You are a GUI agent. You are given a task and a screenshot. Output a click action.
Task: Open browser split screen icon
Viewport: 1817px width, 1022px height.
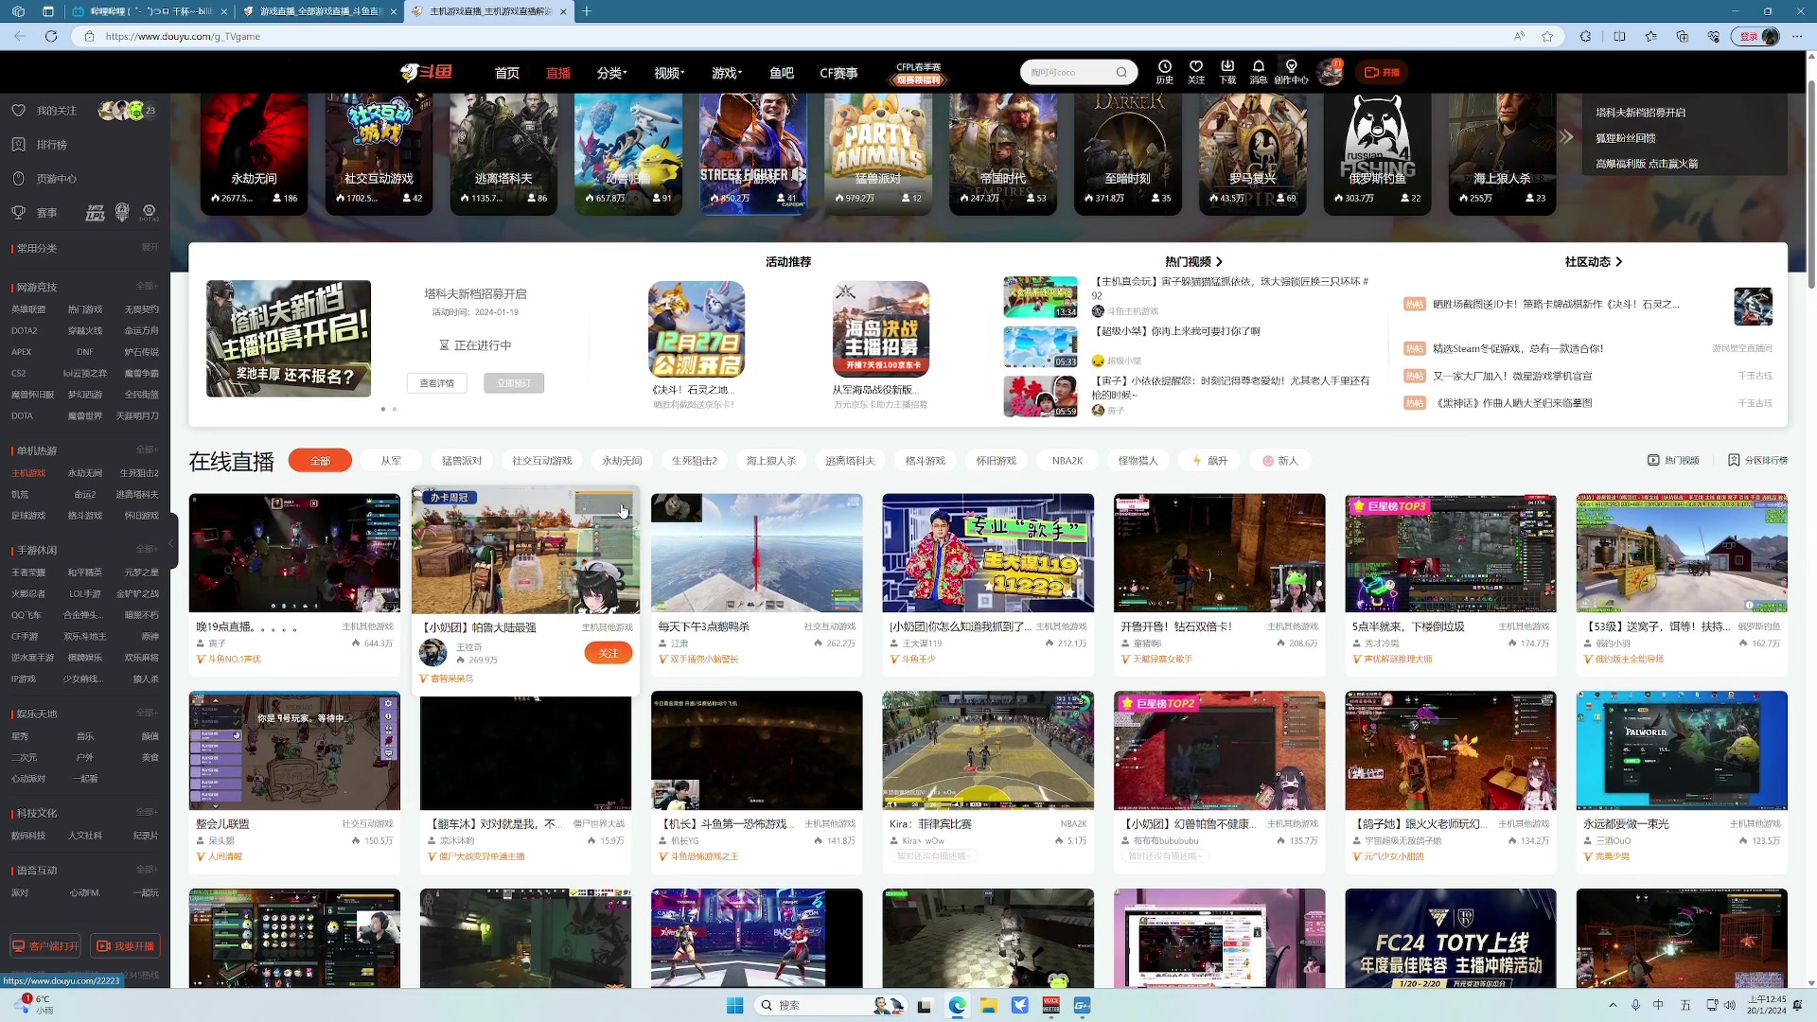1619,36
